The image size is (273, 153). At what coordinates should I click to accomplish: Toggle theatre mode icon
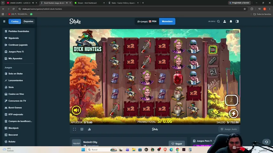point(82,129)
